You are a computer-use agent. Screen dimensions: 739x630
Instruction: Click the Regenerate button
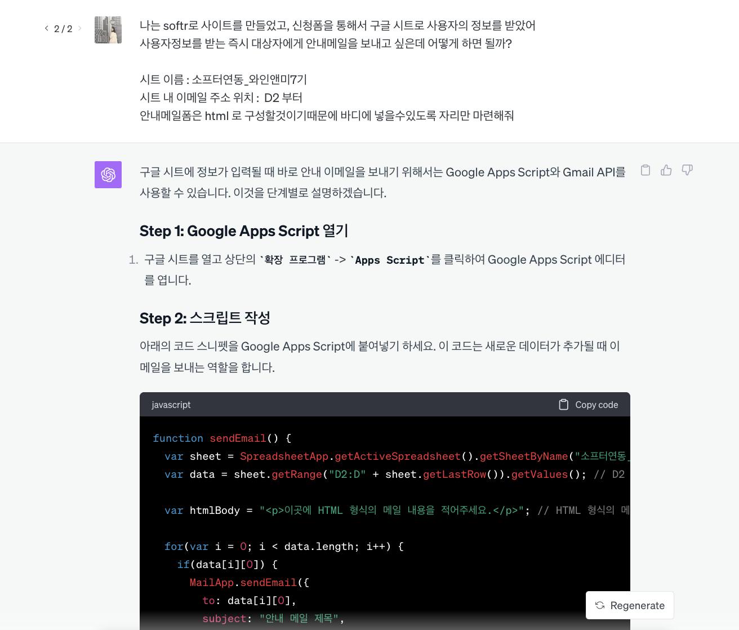[630, 605]
